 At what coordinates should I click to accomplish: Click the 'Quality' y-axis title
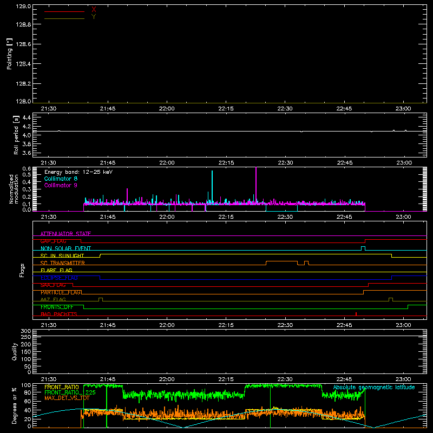click(15, 351)
